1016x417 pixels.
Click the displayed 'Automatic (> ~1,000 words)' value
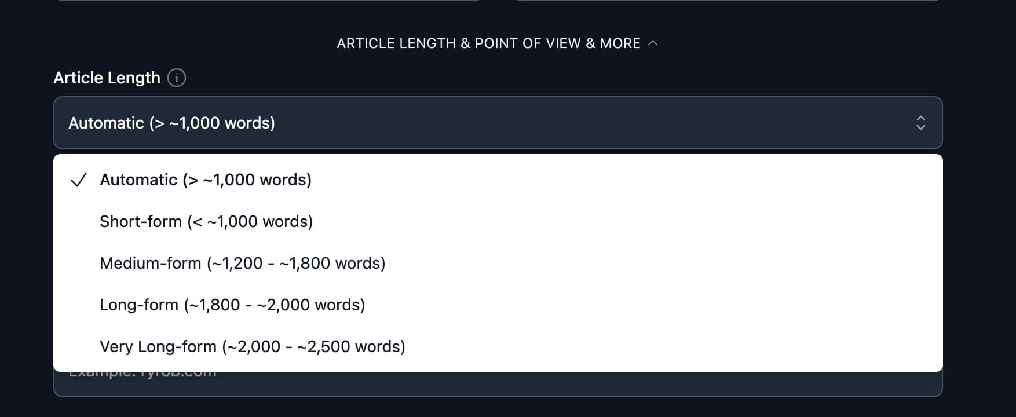(171, 123)
